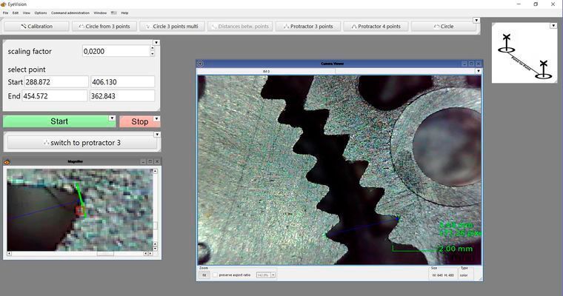Click the Start X field showing 288.872
This screenshot has height=296, width=563.
56,82
